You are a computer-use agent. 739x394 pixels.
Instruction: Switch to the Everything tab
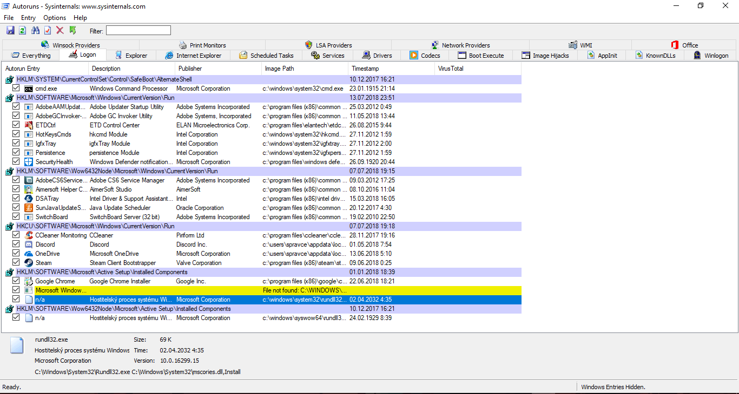(30, 56)
